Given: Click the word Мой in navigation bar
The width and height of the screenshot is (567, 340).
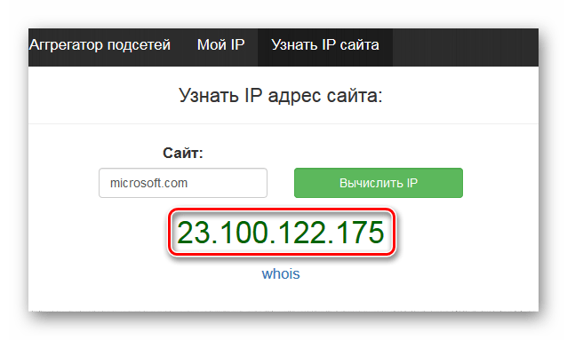Looking at the screenshot, I should 209,45.
